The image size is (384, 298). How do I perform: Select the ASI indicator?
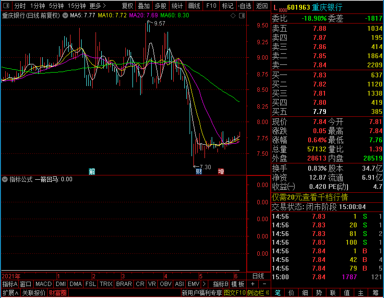179,284
